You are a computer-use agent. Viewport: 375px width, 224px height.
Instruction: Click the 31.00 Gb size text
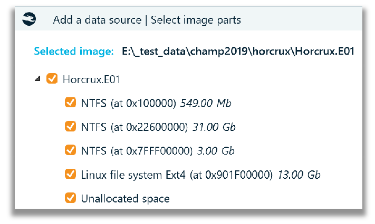(214, 127)
